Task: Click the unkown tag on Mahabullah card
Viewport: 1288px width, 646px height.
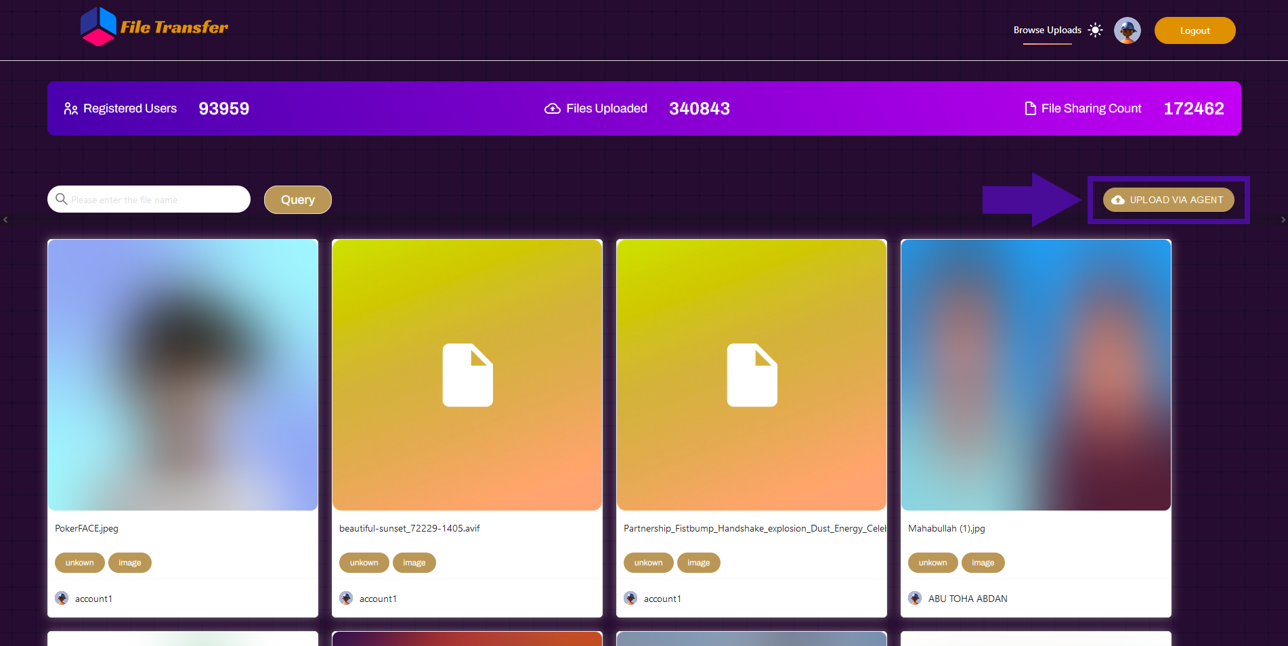Action: (932, 563)
